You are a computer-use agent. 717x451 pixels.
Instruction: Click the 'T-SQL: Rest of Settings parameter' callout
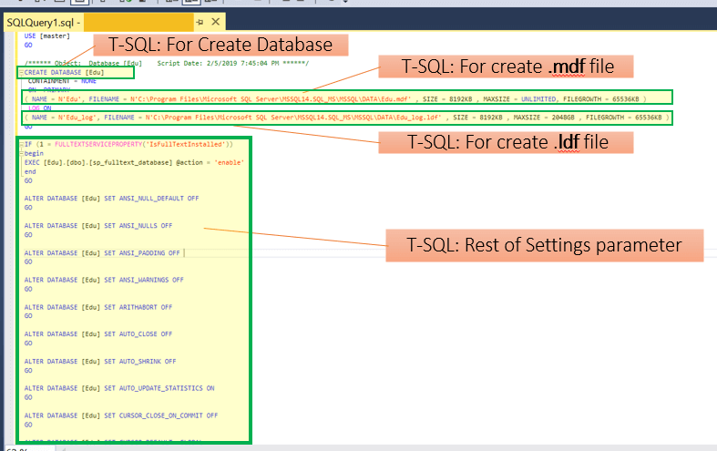click(544, 244)
